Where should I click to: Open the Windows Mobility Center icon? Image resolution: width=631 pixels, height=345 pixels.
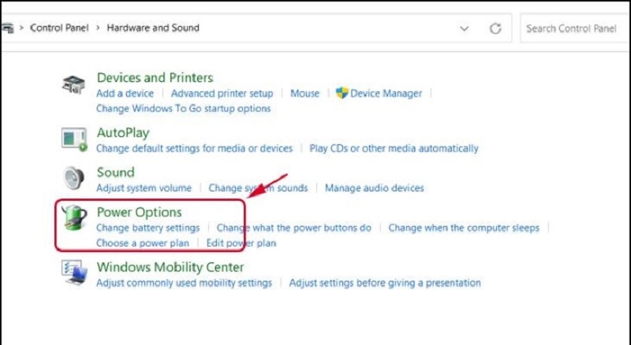point(74,273)
